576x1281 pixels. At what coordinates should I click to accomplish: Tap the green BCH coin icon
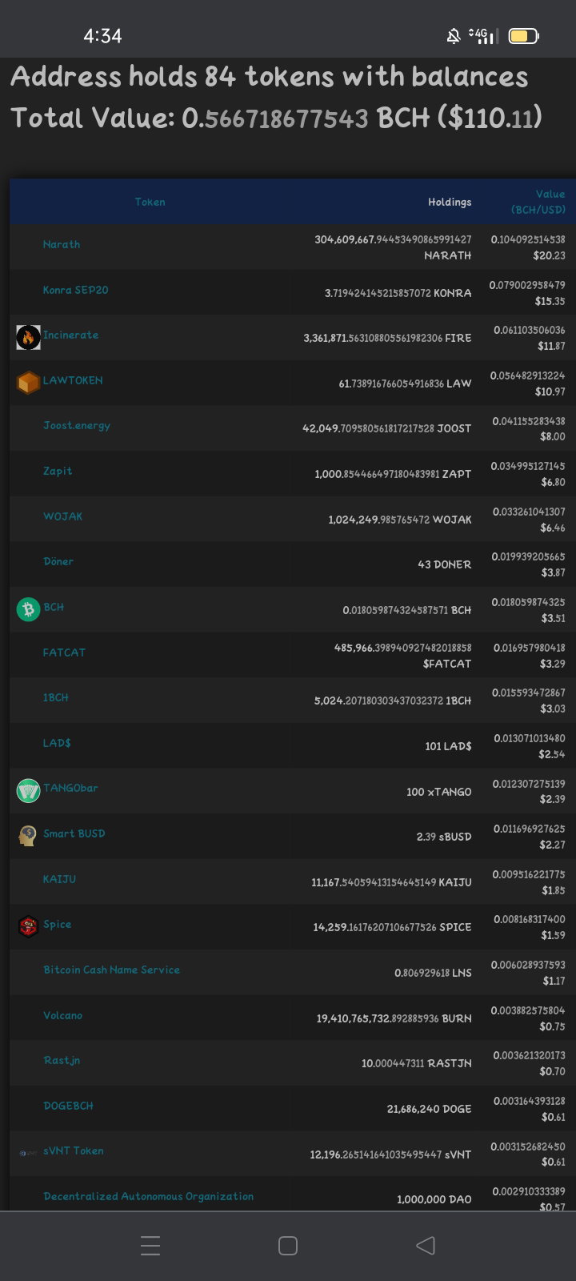(x=28, y=609)
